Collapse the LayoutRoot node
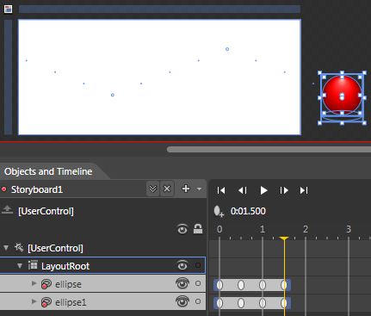 [20, 266]
